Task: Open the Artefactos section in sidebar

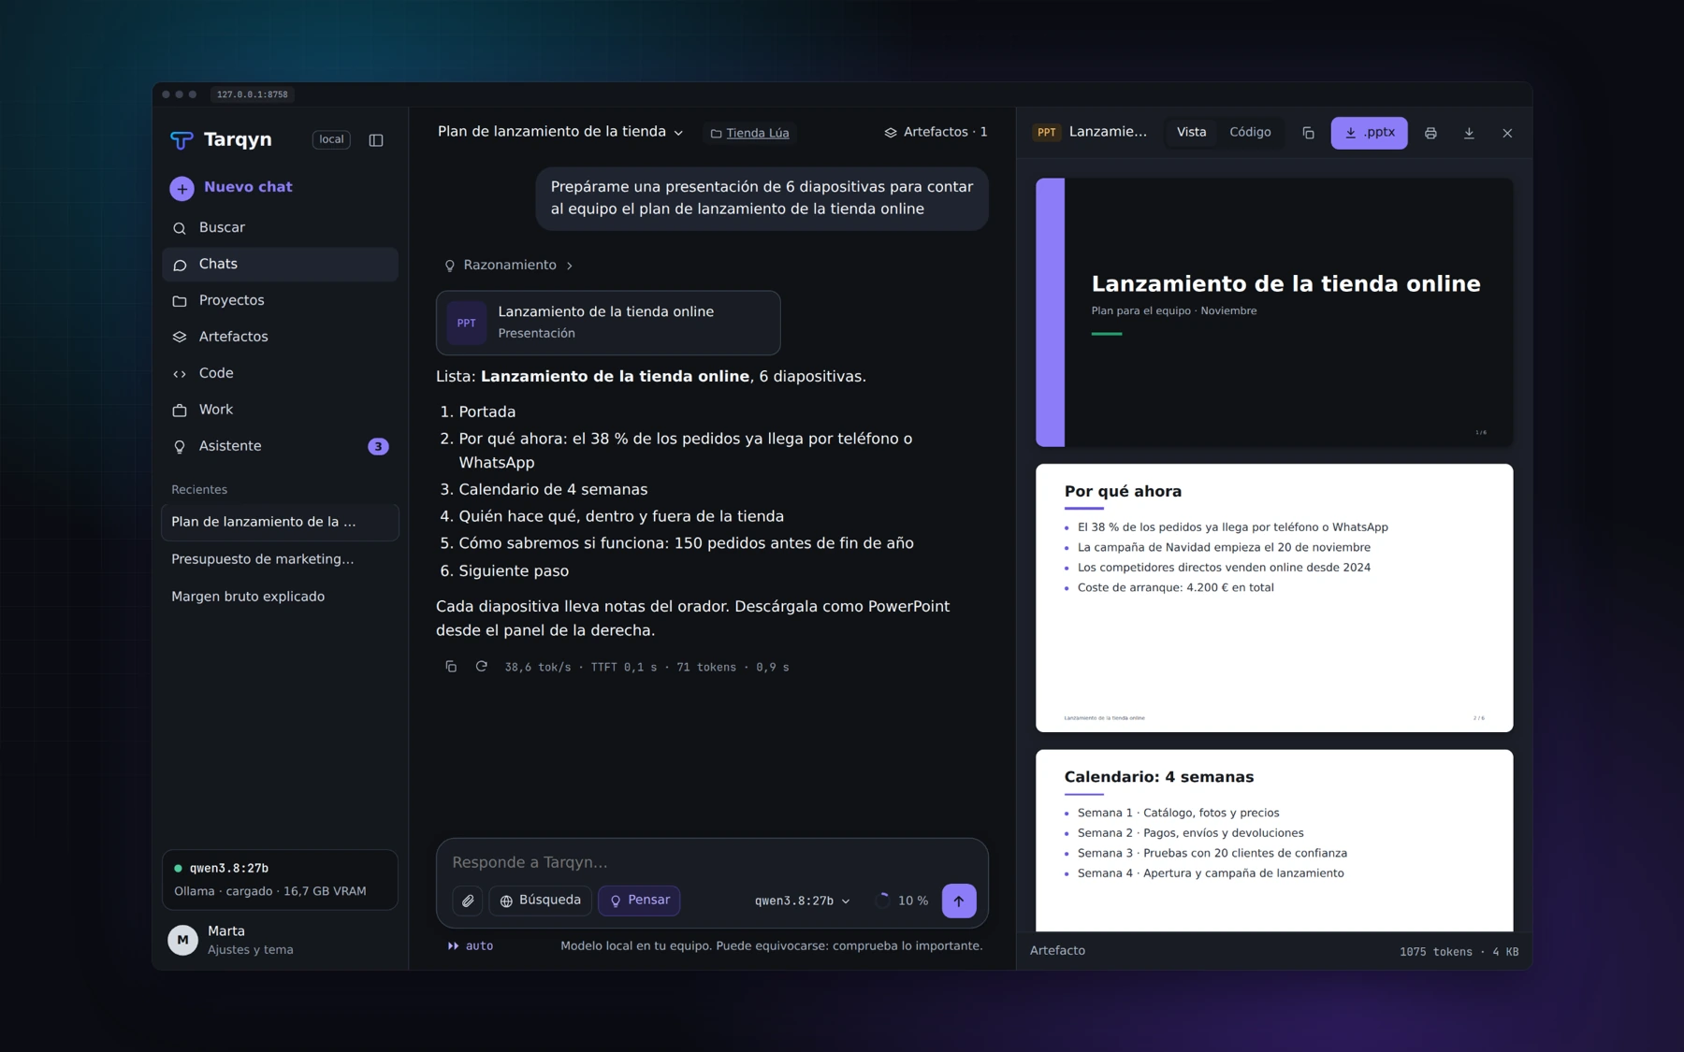Action: 280,337
